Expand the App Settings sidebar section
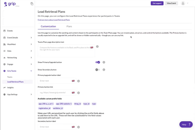195x130 pixels. pyautogui.click(x=31, y=95)
